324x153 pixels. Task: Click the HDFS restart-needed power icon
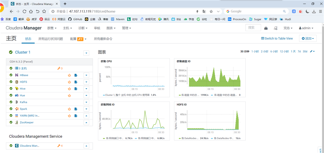(69, 82)
